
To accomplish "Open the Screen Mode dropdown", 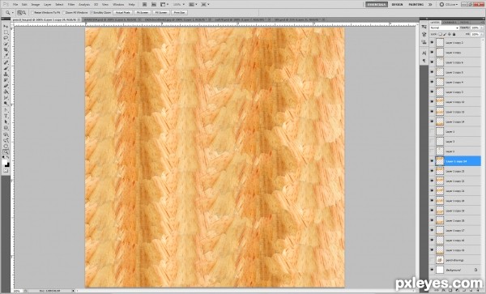I will (x=205, y=4).
